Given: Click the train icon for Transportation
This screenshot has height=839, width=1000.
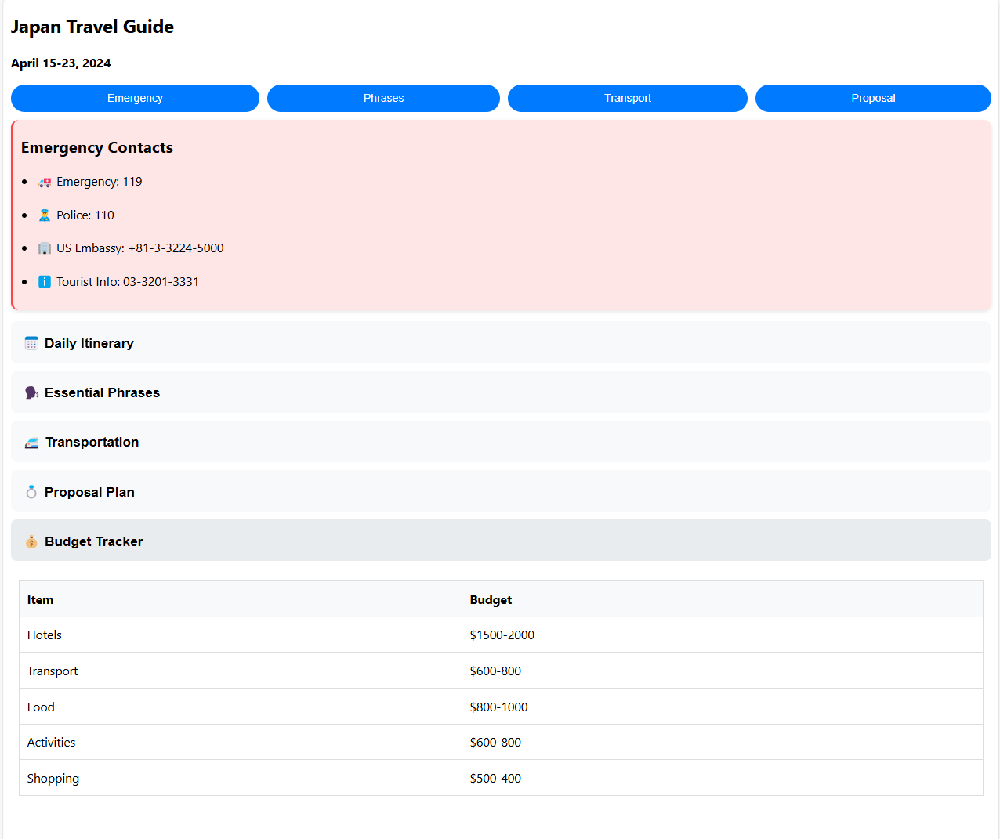Looking at the screenshot, I should click(31, 443).
